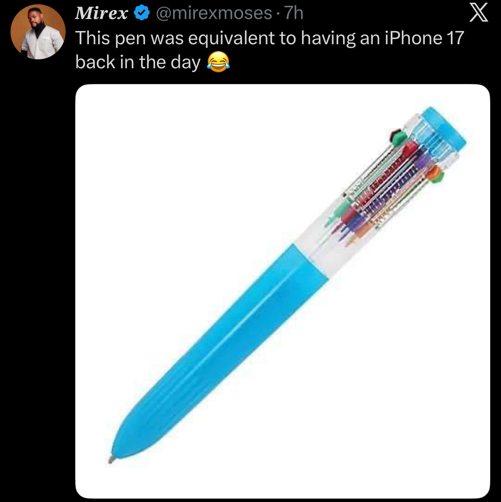This screenshot has height=502, width=501.
Task: Click the display name Mirex
Action: (101, 13)
